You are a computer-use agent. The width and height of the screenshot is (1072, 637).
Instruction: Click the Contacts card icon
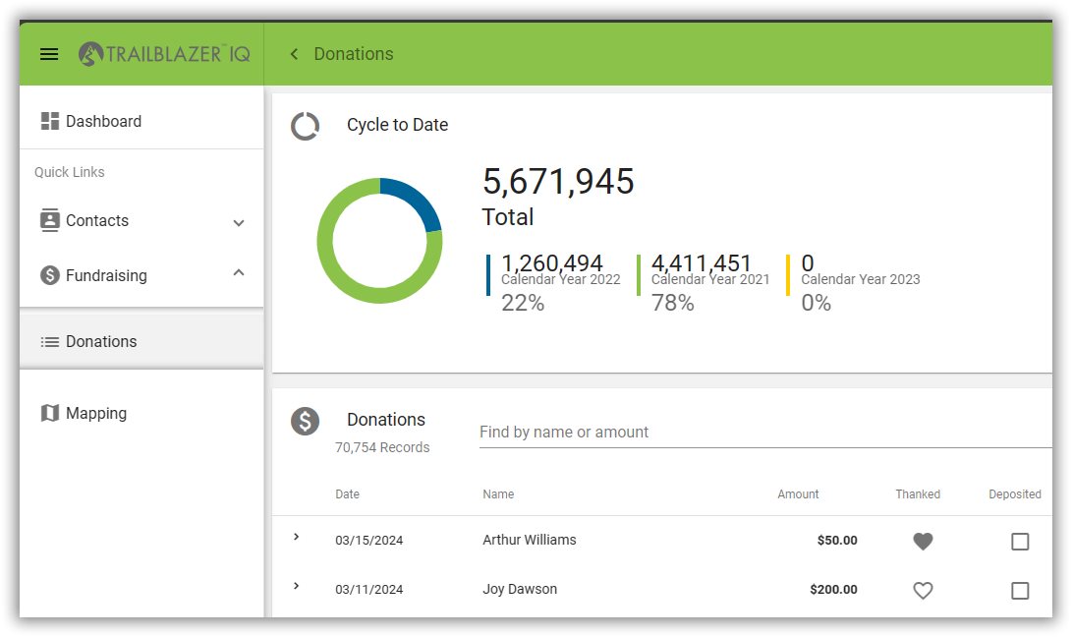point(49,220)
